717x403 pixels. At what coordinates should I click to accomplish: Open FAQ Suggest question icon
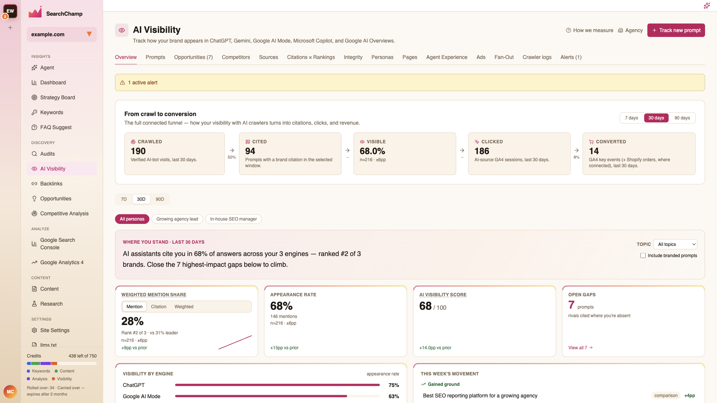34,127
